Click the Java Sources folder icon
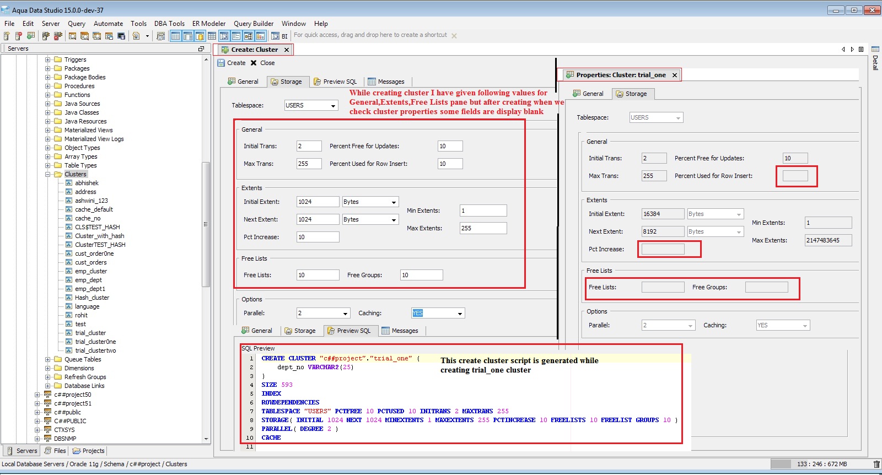The image size is (882, 475). click(x=58, y=104)
